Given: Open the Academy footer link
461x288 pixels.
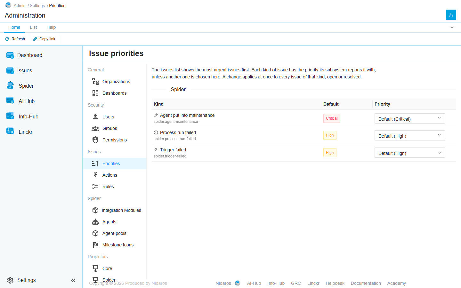Looking at the screenshot, I should coord(396,283).
